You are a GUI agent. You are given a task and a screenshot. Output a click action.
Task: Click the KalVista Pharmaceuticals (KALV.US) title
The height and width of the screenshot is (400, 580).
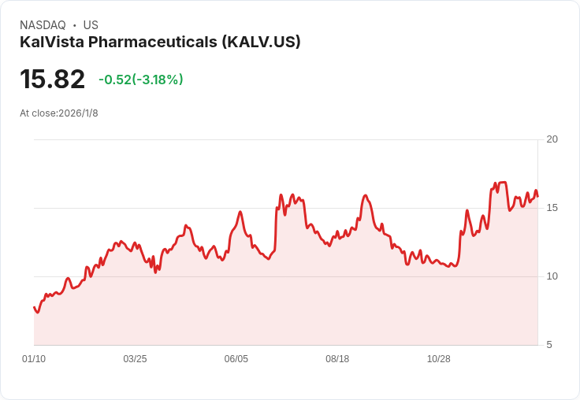pyautogui.click(x=160, y=43)
